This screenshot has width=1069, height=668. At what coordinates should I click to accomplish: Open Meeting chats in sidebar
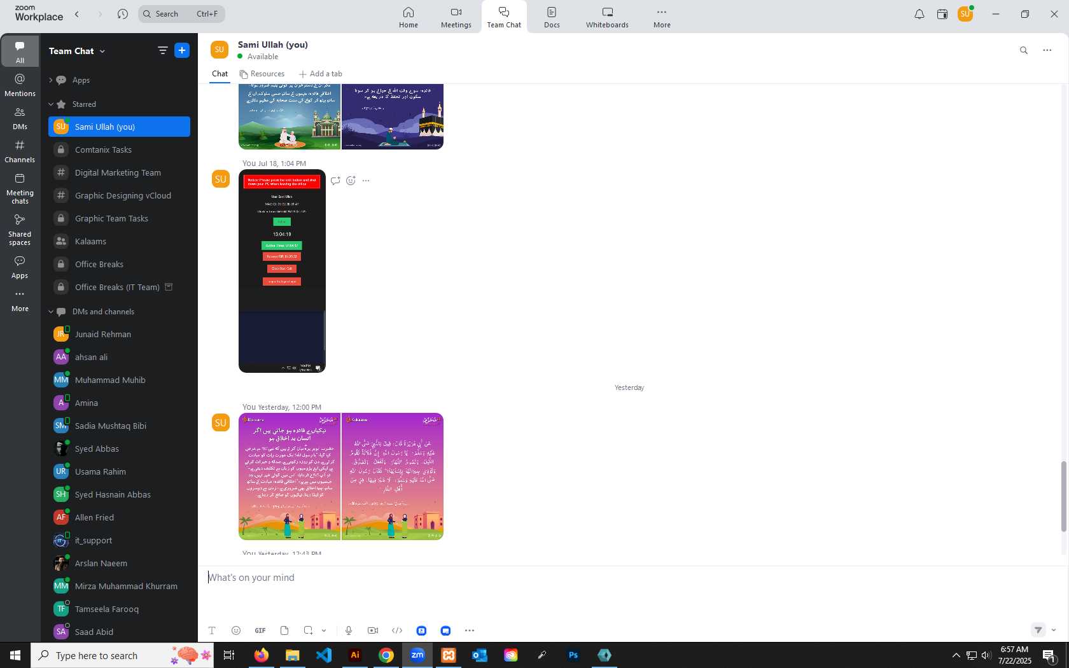tap(20, 188)
